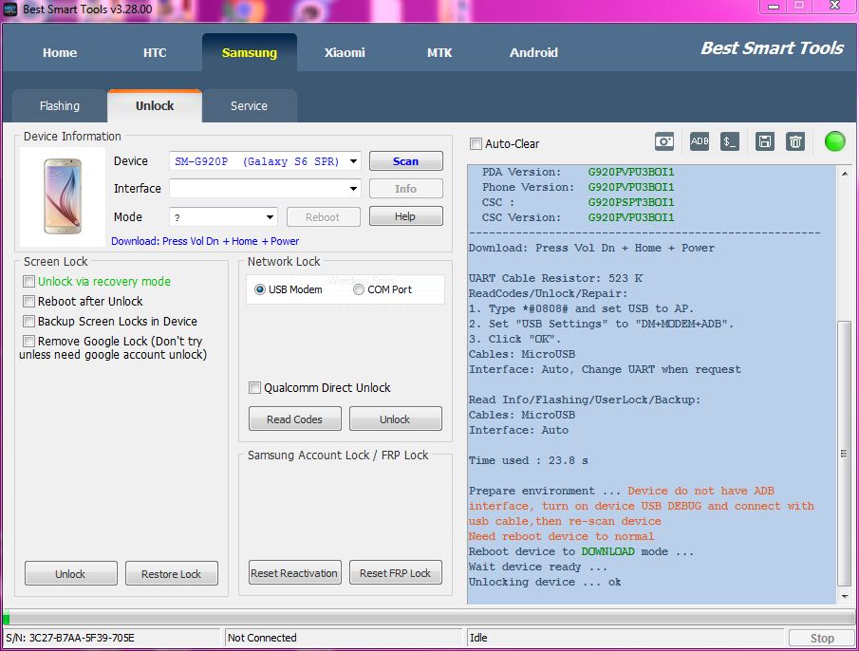
Task: Open the ADB console icon
Action: pyautogui.click(x=699, y=141)
